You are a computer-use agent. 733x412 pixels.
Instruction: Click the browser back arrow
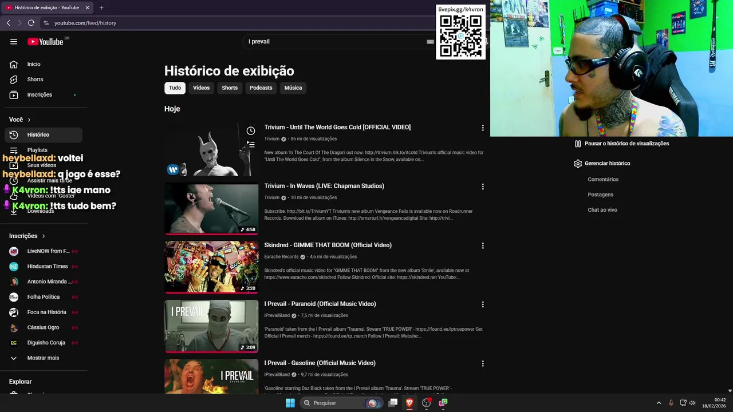8,23
